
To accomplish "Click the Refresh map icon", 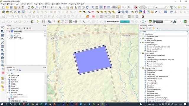I will coord(87,7).
